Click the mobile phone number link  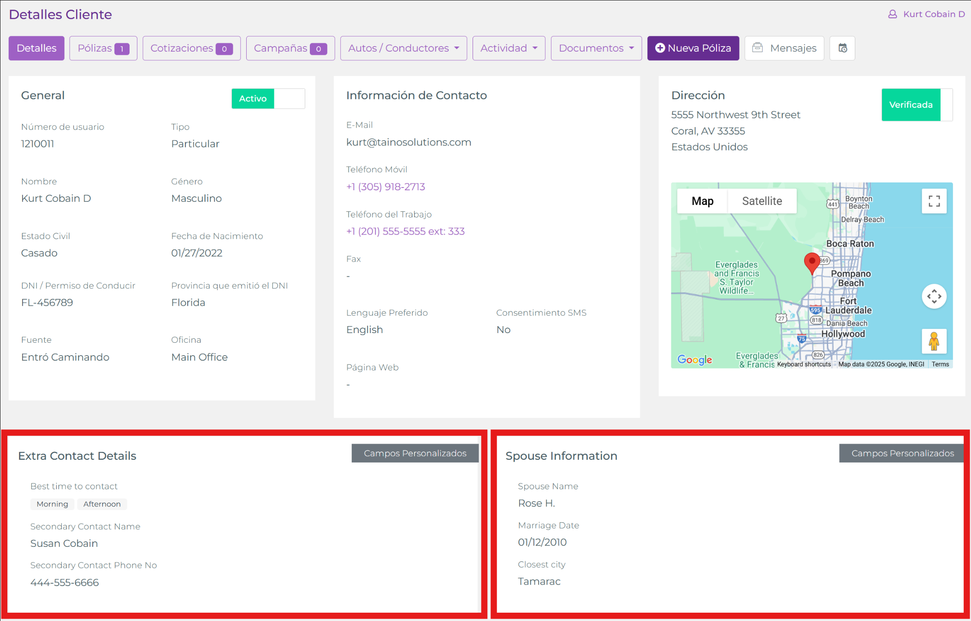pyautogui.click(x=385, y=187)
